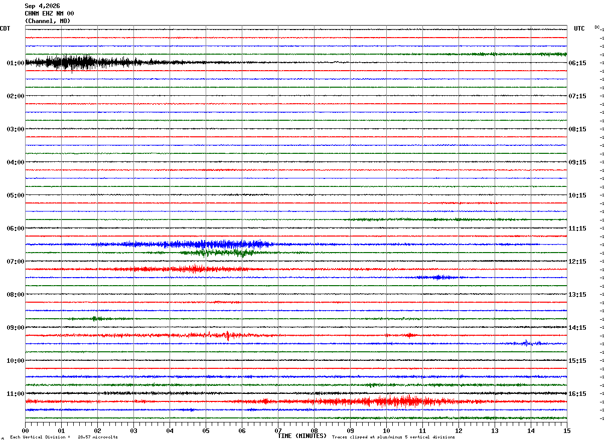Click the 01:00 CDT time label
This screenshot has width=607, height=444.
tap(16, 63)
